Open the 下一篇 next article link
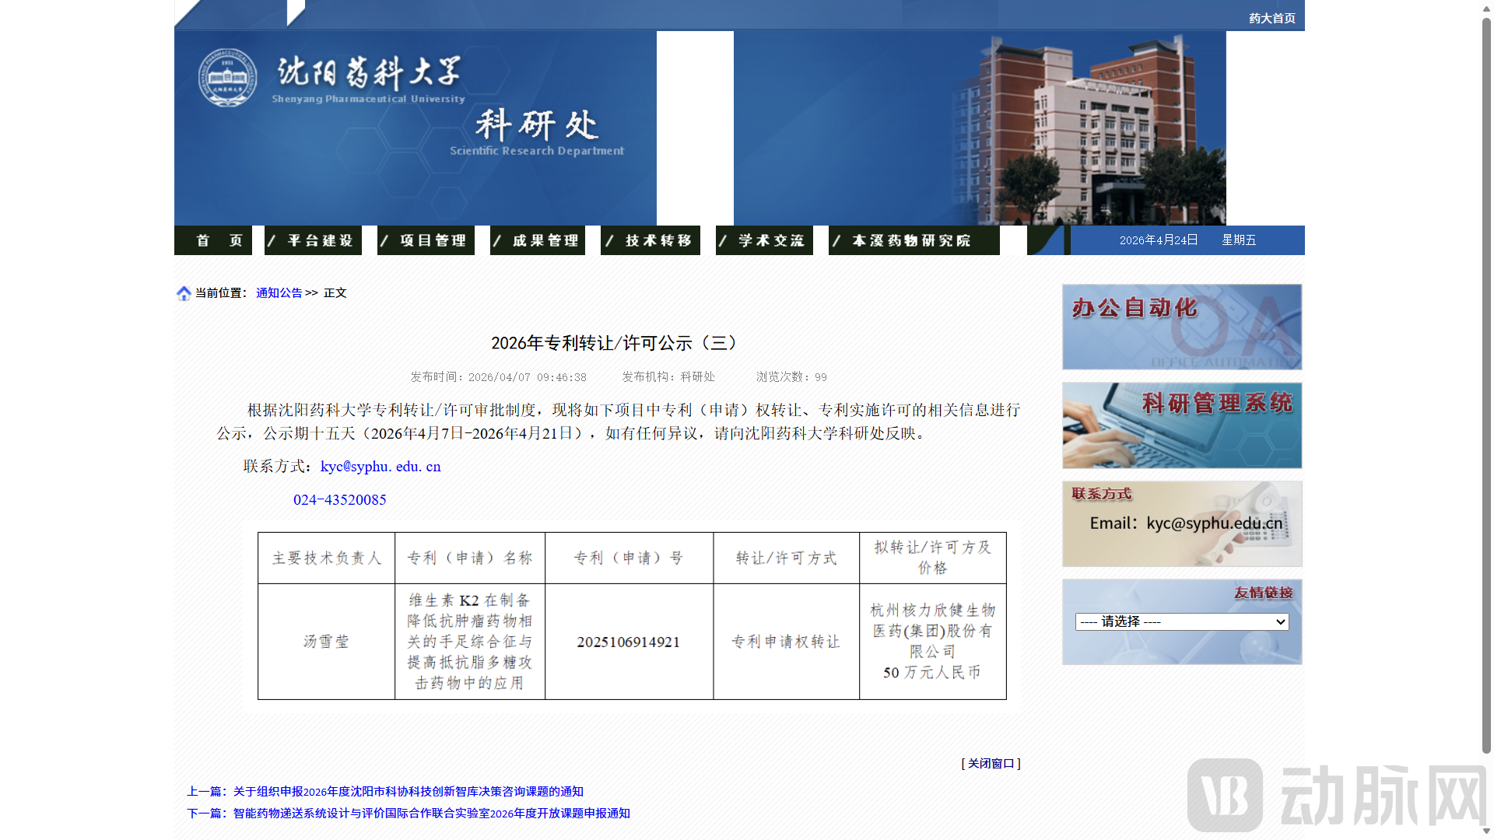This screenshot has width=1494, height=840. [x=431, y=813]
